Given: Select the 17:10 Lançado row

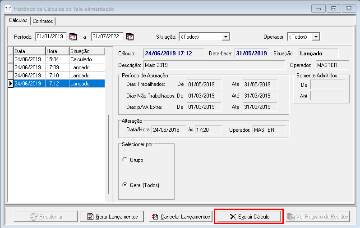Looking at the screenshot, I should click(59, 75).
